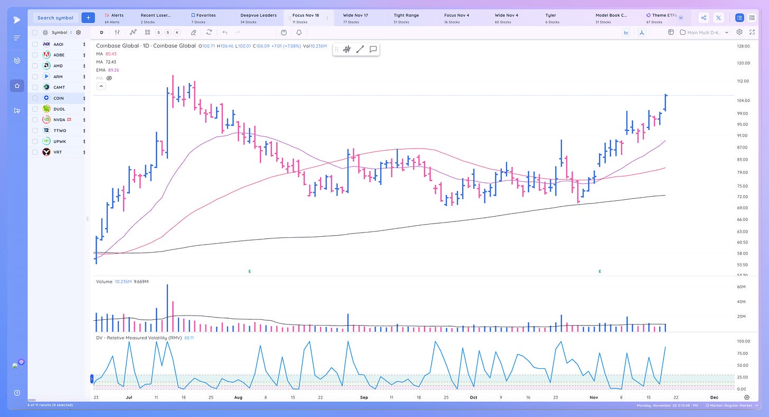Select COIN row in watchlist
Viewport: 769px width, 417px height.
point(57,98)
